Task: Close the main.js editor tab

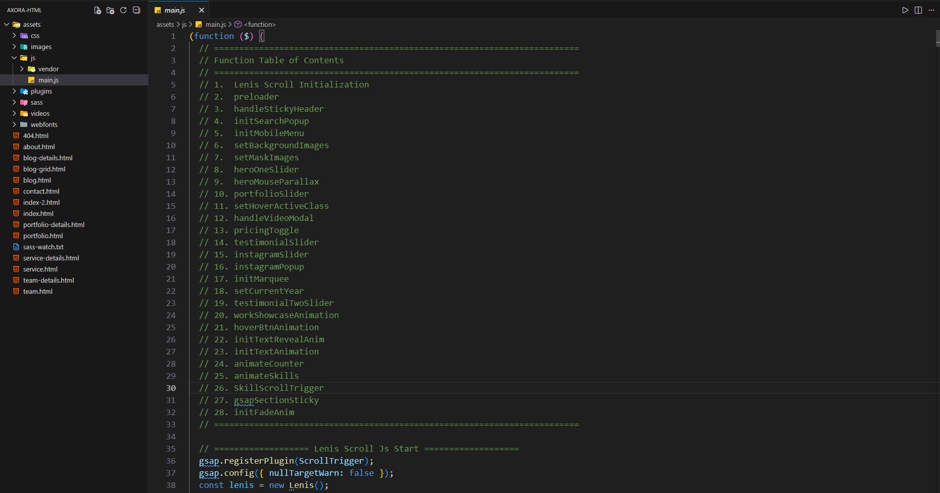Action: (x=202, y=10)
